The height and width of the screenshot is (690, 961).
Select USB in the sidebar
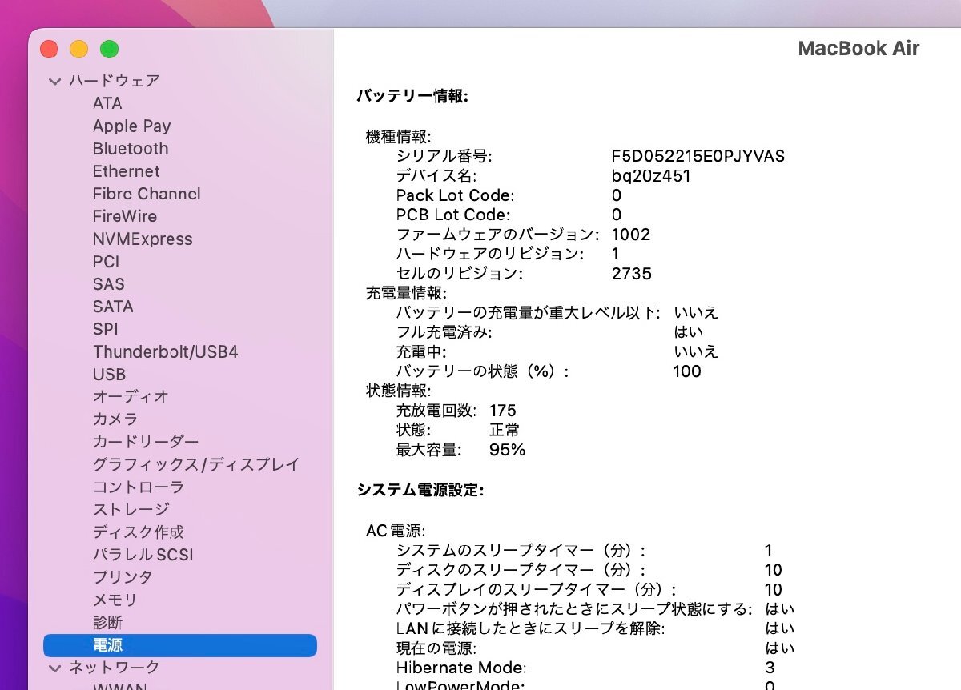109,374
